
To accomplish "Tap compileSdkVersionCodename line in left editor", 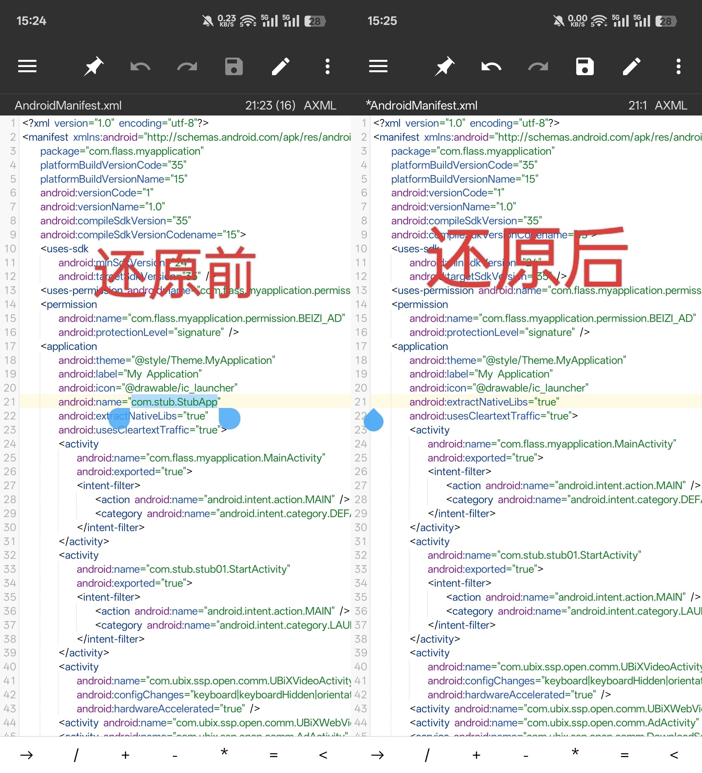I will 143,235.
